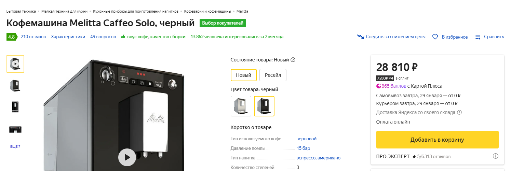Viewport: 511px width, 171px height.
Task: Choose the black color variant swatch
Action: tap(264, 106)
